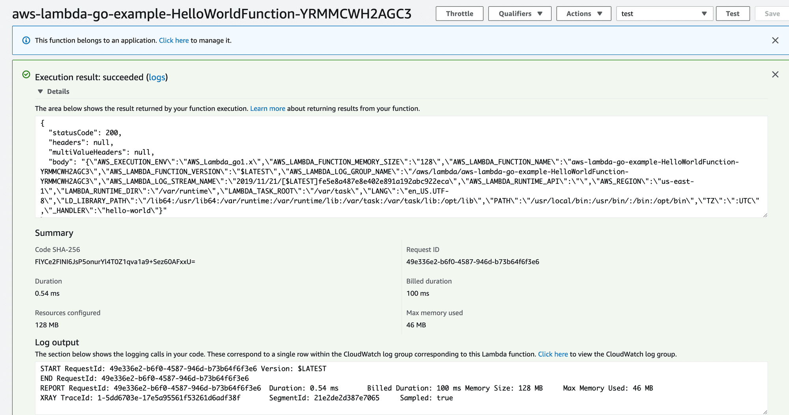Click the Duration value 0.54 ms
This screenshot has width=789, height=415.
click(47, 293)
